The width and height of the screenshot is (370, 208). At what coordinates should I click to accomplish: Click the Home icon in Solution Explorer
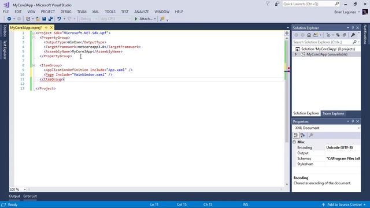[309, 35]
